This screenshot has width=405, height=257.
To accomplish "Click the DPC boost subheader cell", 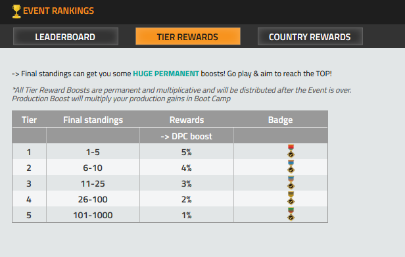I will [187, 136].
